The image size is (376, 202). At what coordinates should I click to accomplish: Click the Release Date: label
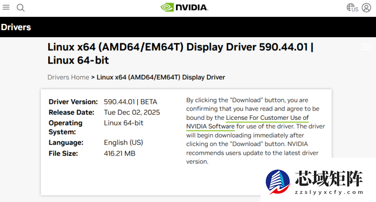[72, 112]
